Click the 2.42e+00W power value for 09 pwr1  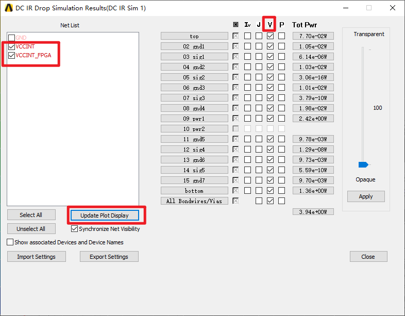coord(313,119)
